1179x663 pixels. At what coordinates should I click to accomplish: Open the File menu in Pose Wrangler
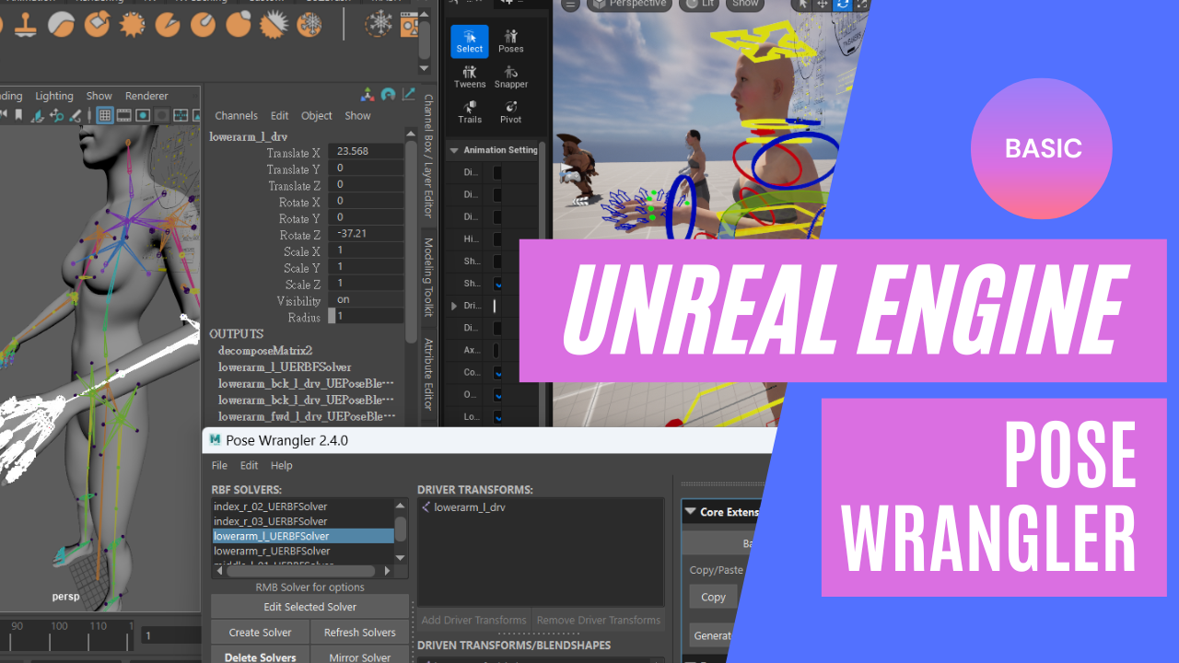[x=219, y=466]
